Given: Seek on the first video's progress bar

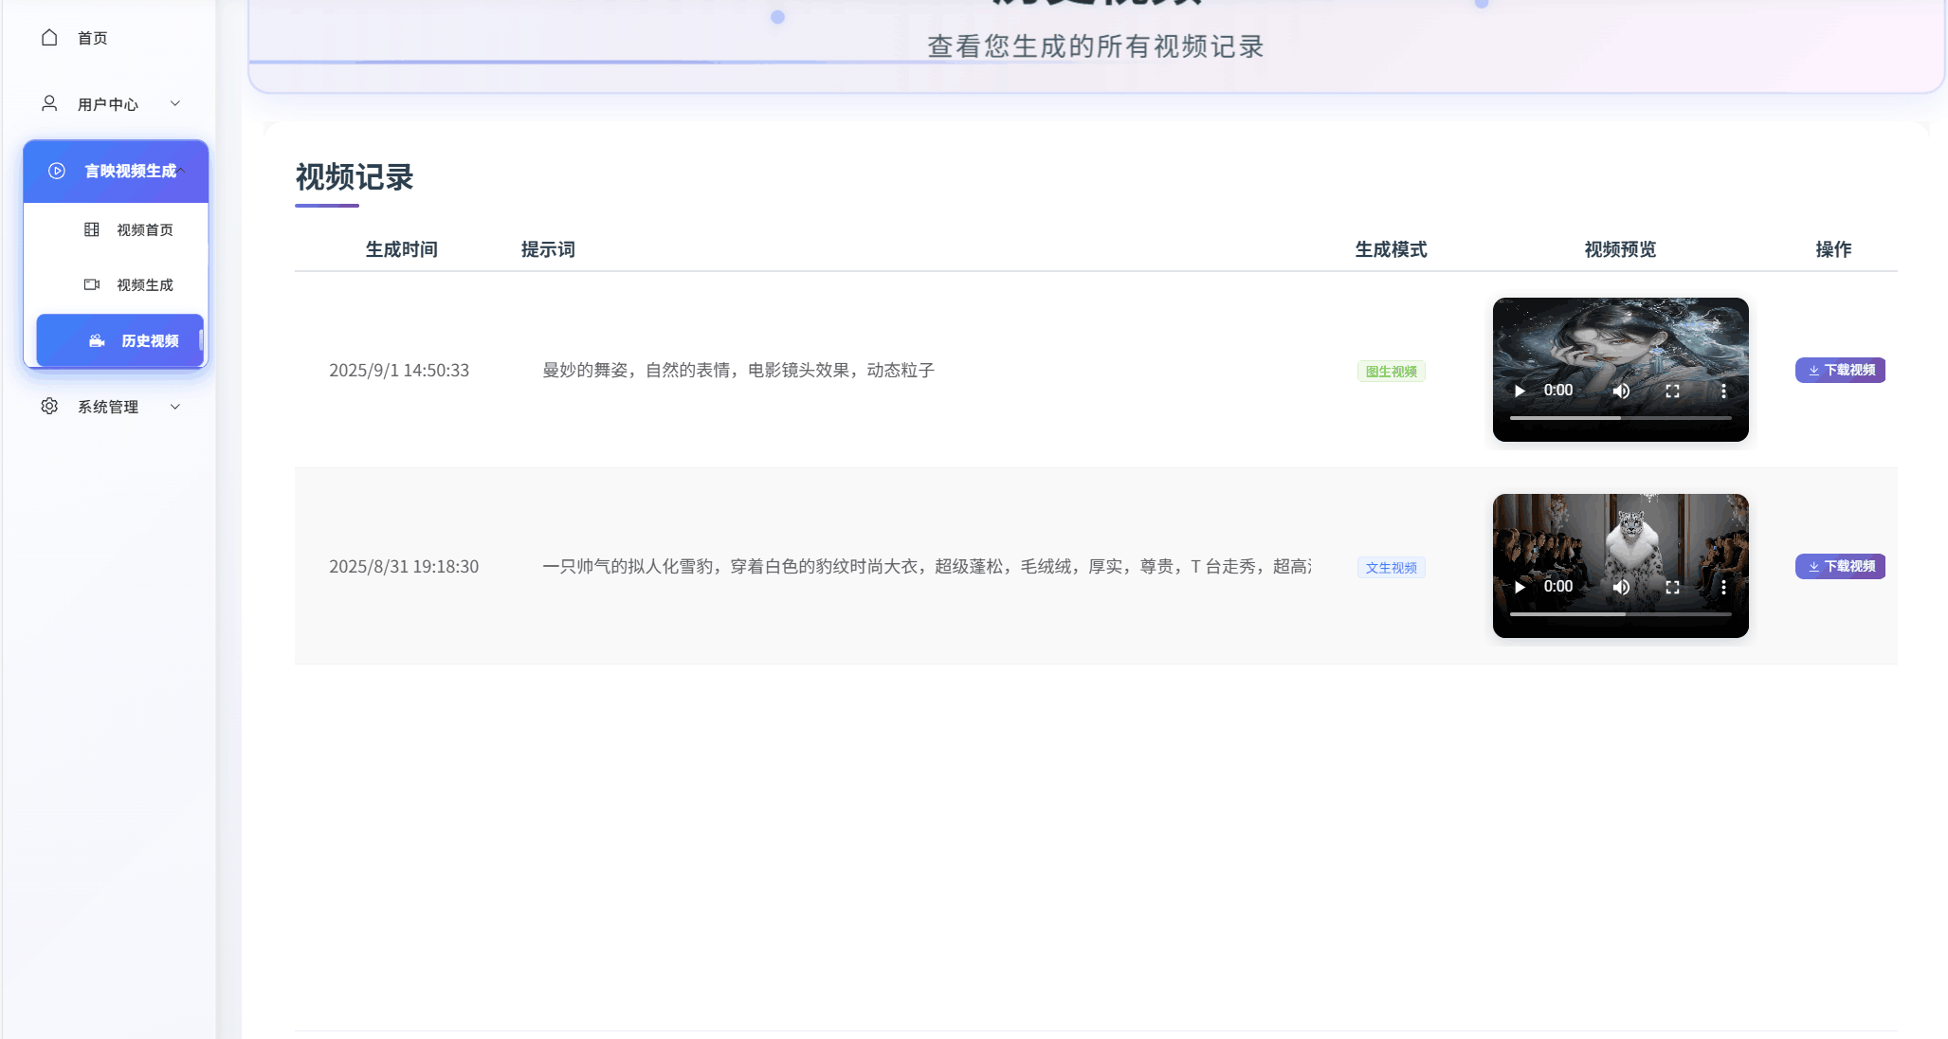Looking at the screenshot, I should pyautogui.click(x=1620, y=418).
